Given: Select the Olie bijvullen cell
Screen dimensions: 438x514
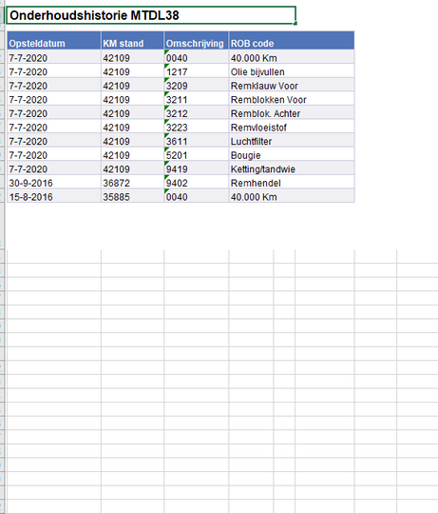Looking at the screenshot, I should point(292,70).
